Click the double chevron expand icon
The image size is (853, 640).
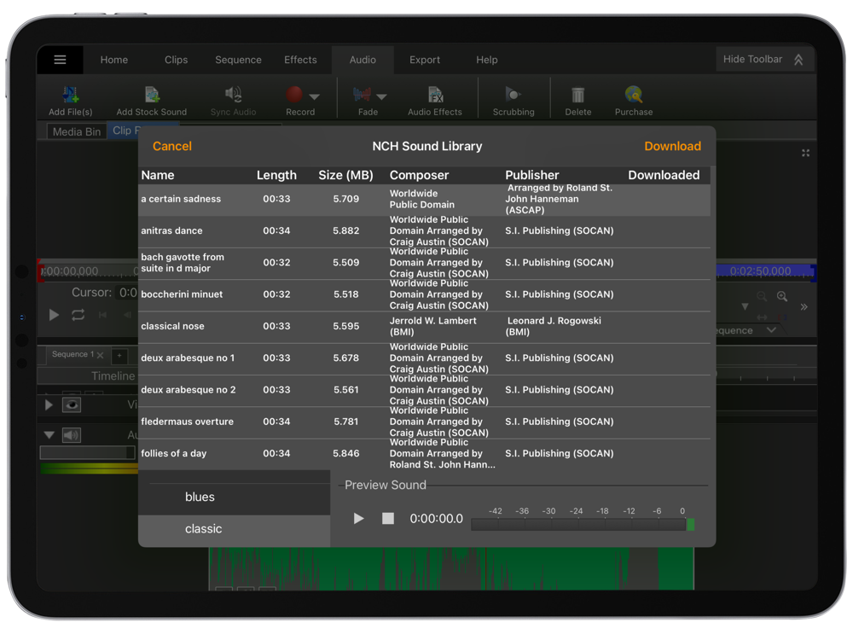804,307
